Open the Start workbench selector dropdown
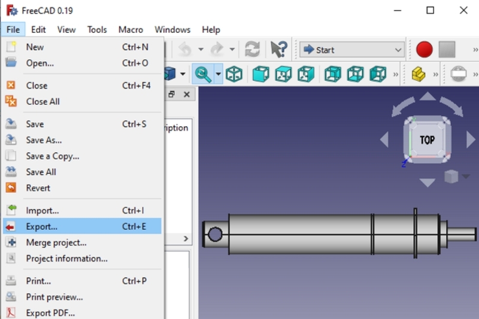The image size is (479, 319). [352, 50]
